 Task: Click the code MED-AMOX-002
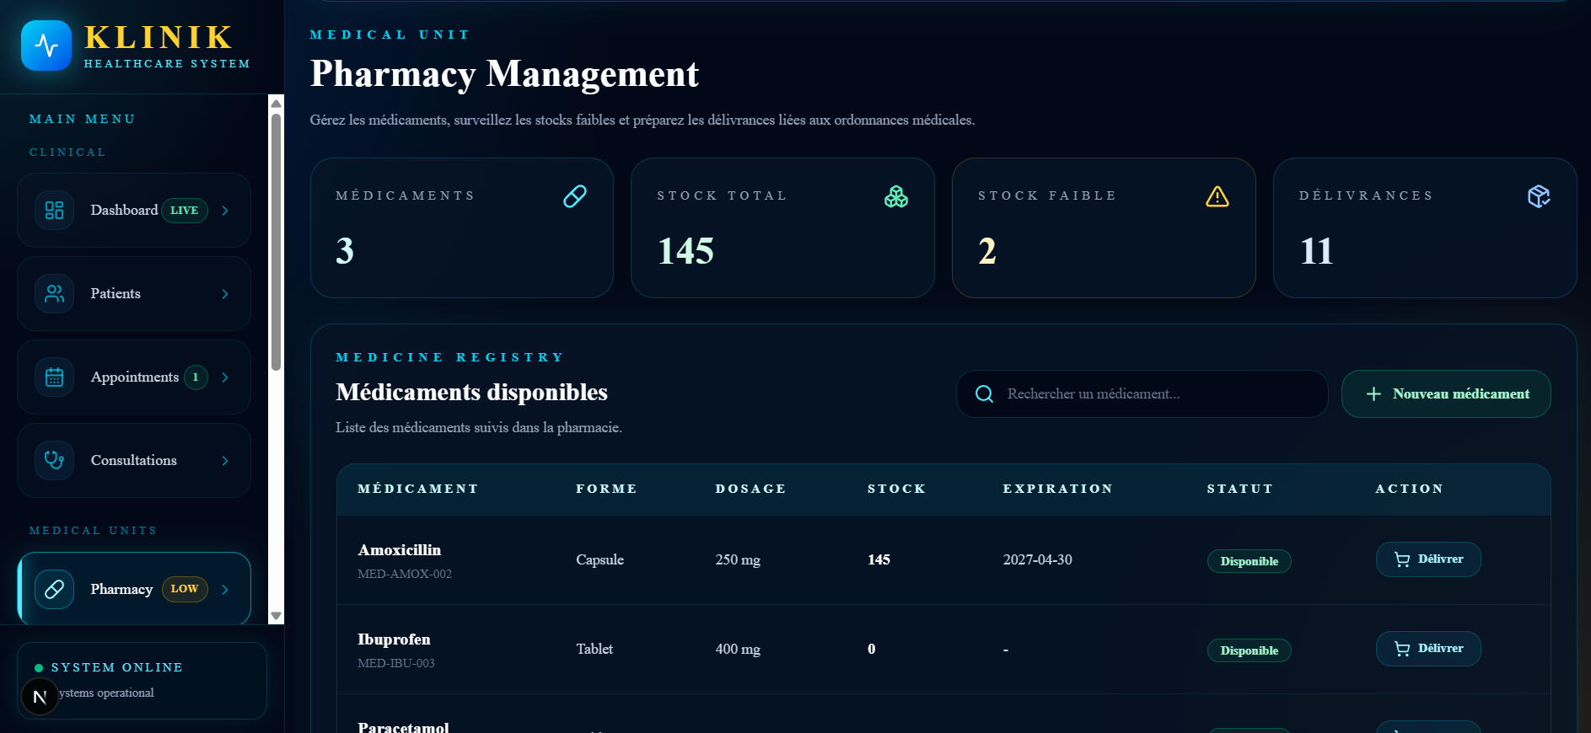[x=405, y=574]
